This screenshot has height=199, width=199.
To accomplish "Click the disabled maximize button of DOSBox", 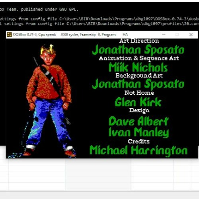I will point(177,35).
